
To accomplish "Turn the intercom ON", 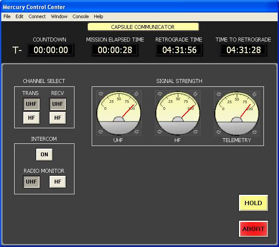I will [x=44, y=155].
